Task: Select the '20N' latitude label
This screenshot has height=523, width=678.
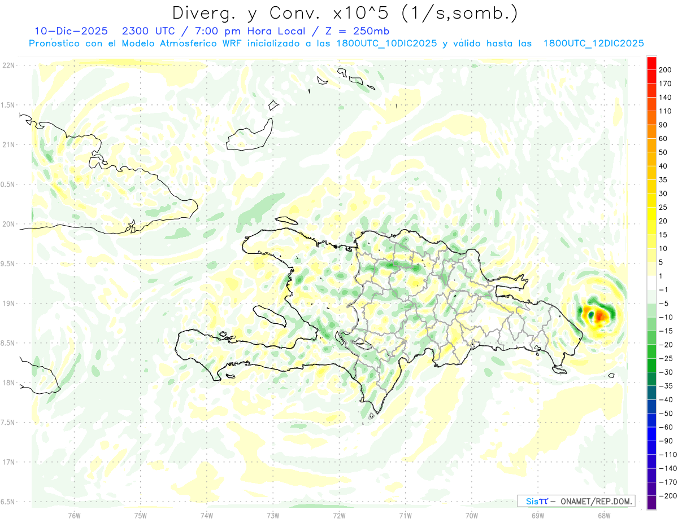Action: point(8,224)
